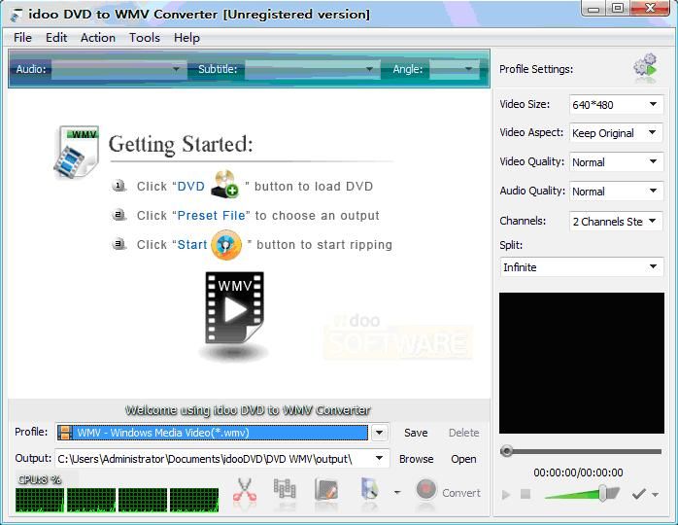The height and width of the screenshot is (525, 678).
Task: Open Video Aspect Keep Original dropdown
Action: click(x=616, y=133)
